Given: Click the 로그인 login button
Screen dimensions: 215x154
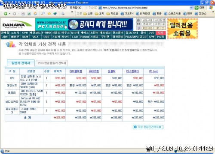Looking at the screenshot, I should click(x=160, y=28).
